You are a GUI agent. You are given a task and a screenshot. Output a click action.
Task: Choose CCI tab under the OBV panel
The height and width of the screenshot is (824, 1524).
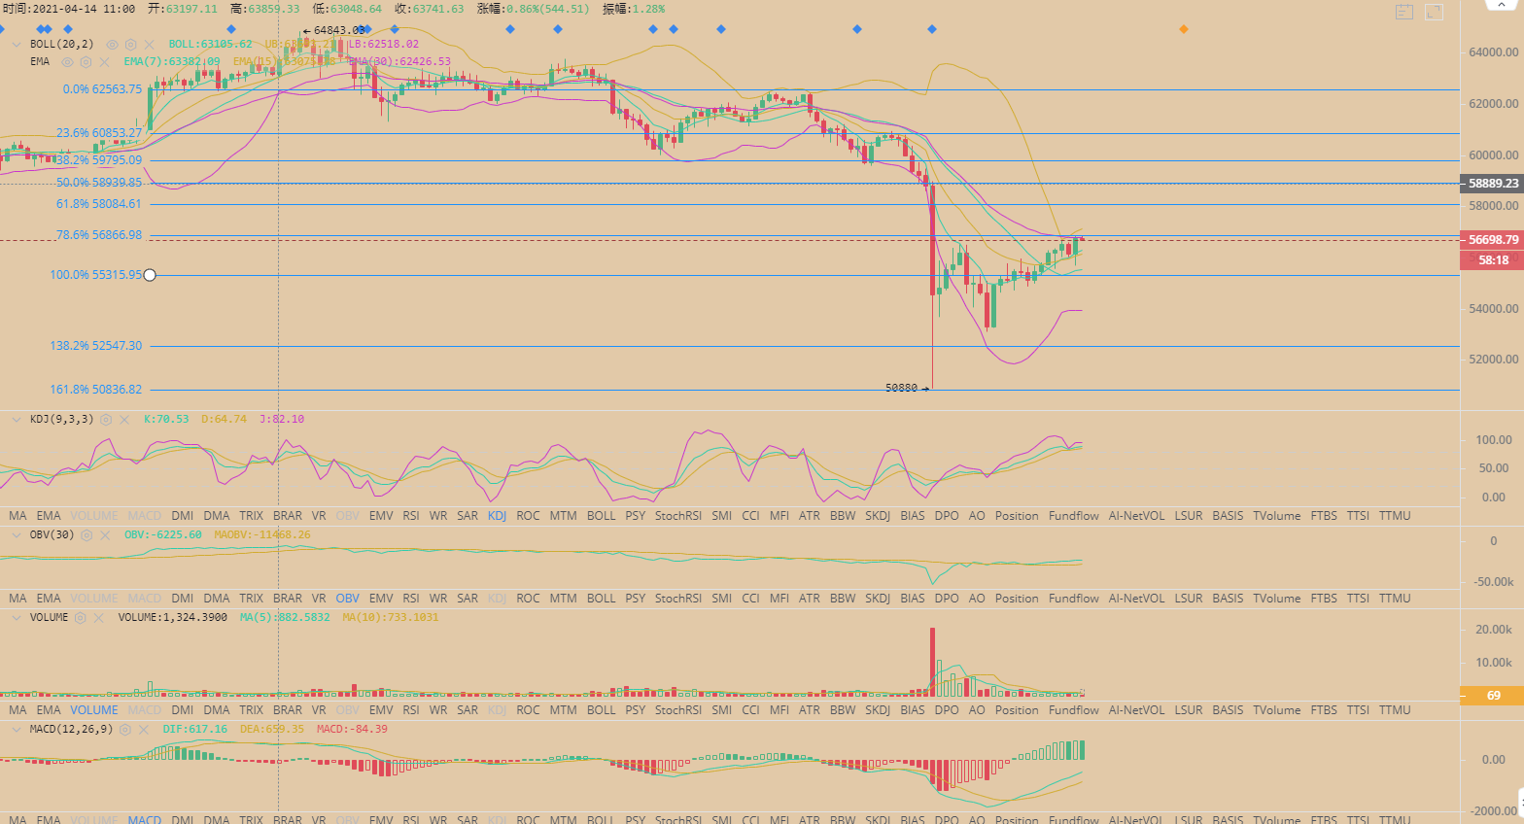[x=750, y=599]
